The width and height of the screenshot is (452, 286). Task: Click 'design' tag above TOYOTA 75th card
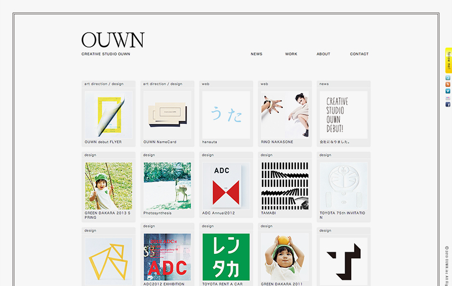[x=325, y=155]
